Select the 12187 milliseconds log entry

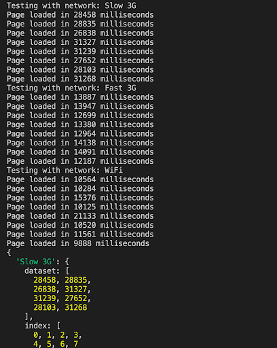coord(80,161)
